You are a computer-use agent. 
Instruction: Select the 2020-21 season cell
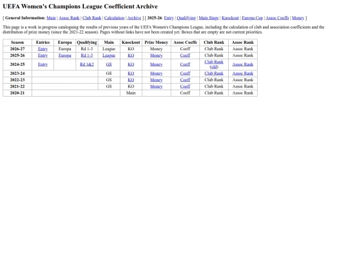(17, 93)
